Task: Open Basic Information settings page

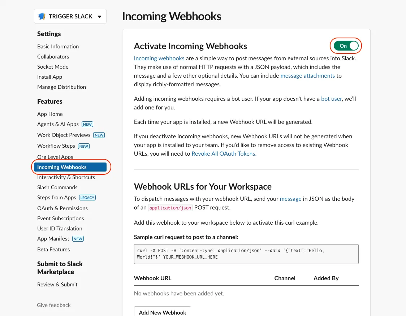Action: pyautogui.click(x=58, y=47)
